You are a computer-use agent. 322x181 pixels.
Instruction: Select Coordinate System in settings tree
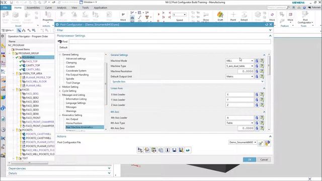[x=76, y=71]
